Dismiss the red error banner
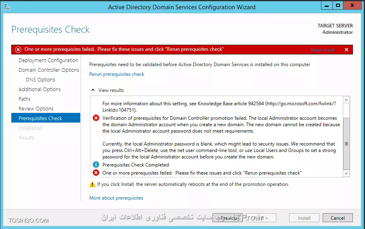This screenshot has height=229, width=365. 346,50
